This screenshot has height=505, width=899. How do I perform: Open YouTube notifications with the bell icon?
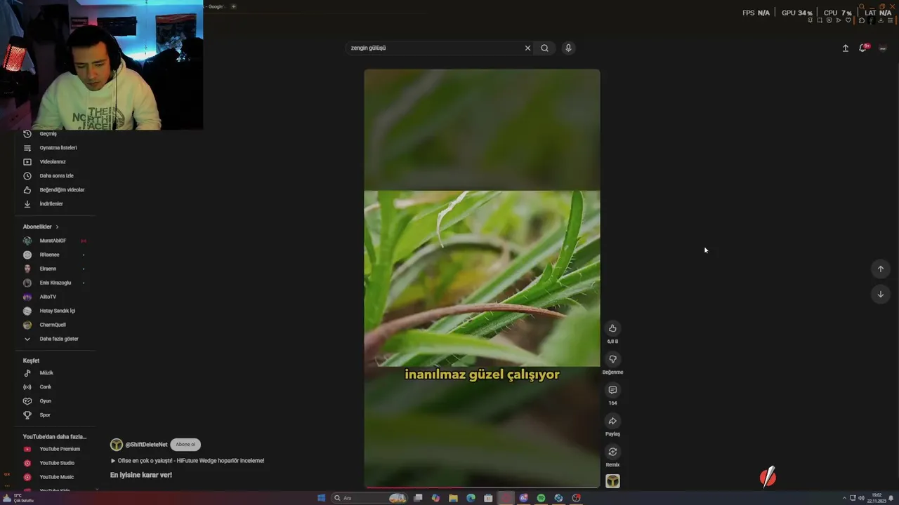[x=863, y=48]
